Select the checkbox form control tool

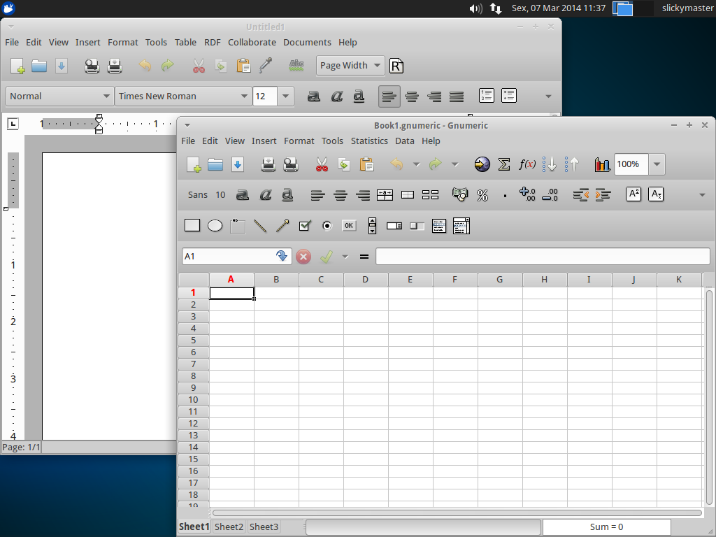305,226
